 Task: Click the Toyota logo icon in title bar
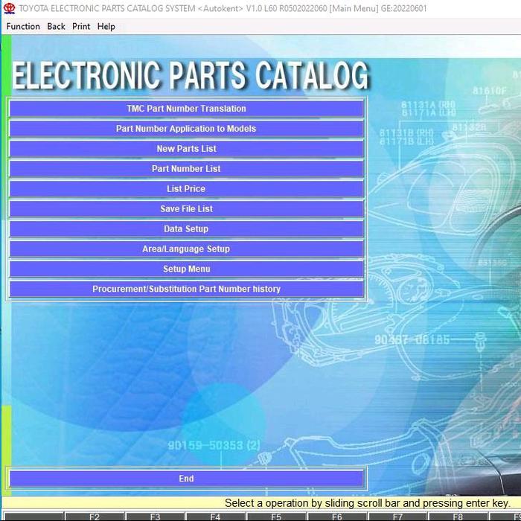tap(9, 7)
